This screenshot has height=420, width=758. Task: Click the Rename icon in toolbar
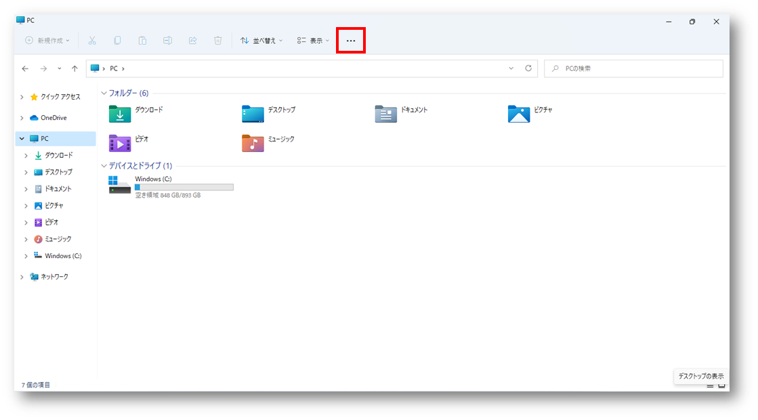coord(167,41)
